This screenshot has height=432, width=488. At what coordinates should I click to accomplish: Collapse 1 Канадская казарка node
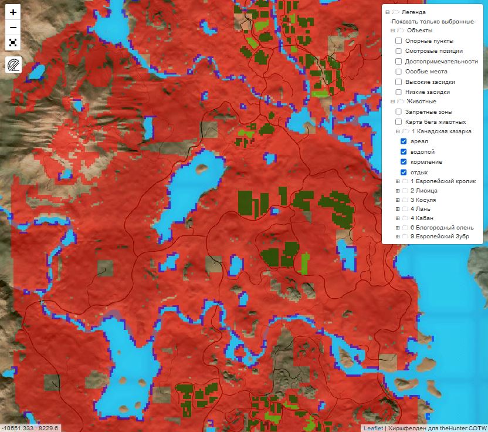click(x=398, y=131)
